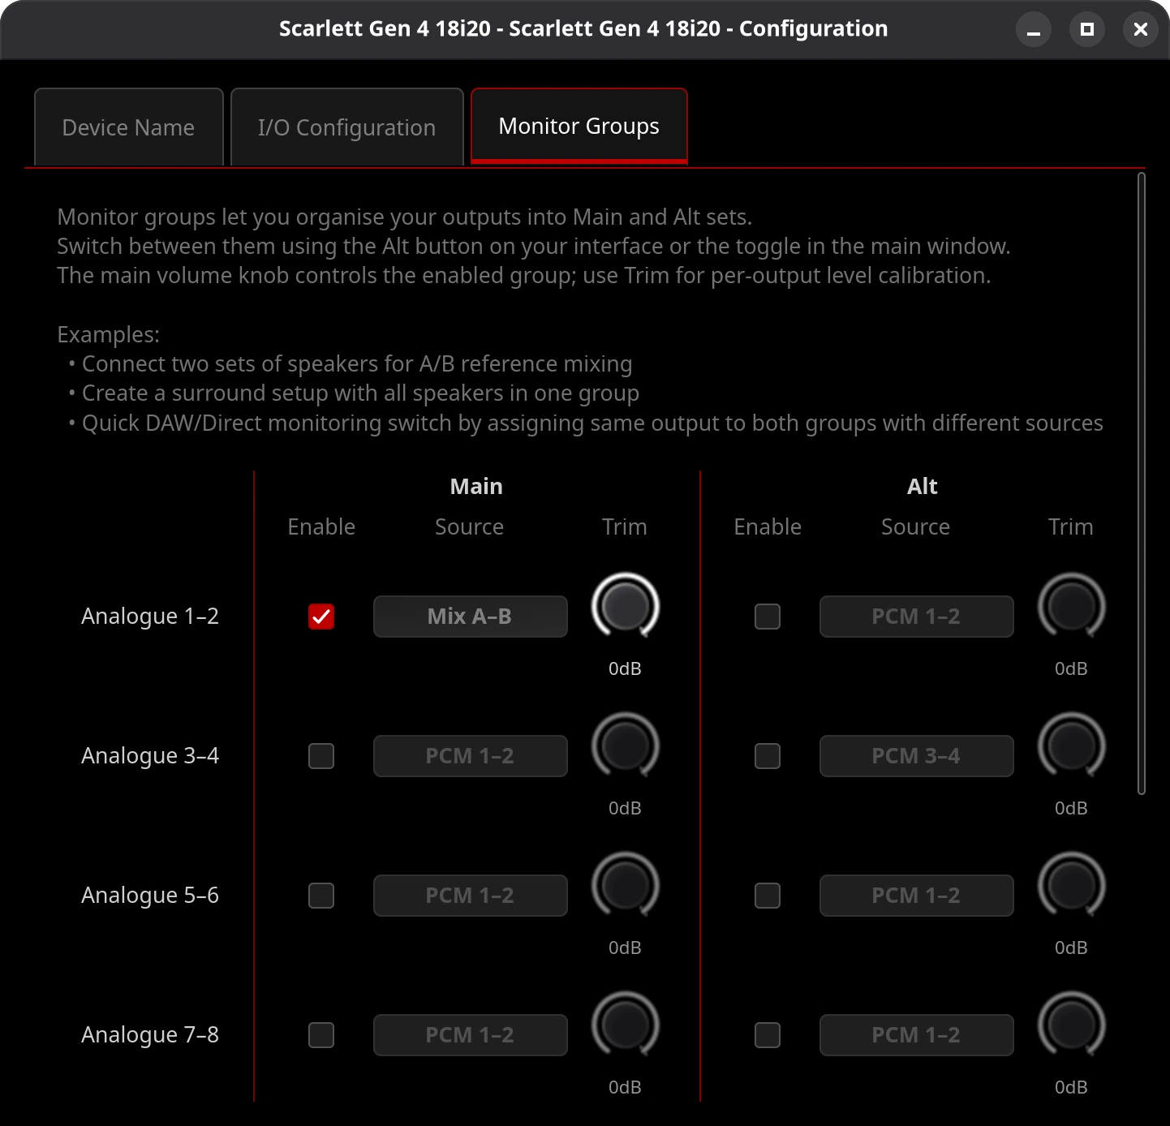Enable Alt group for Analogue 1–2

point(768,617)
